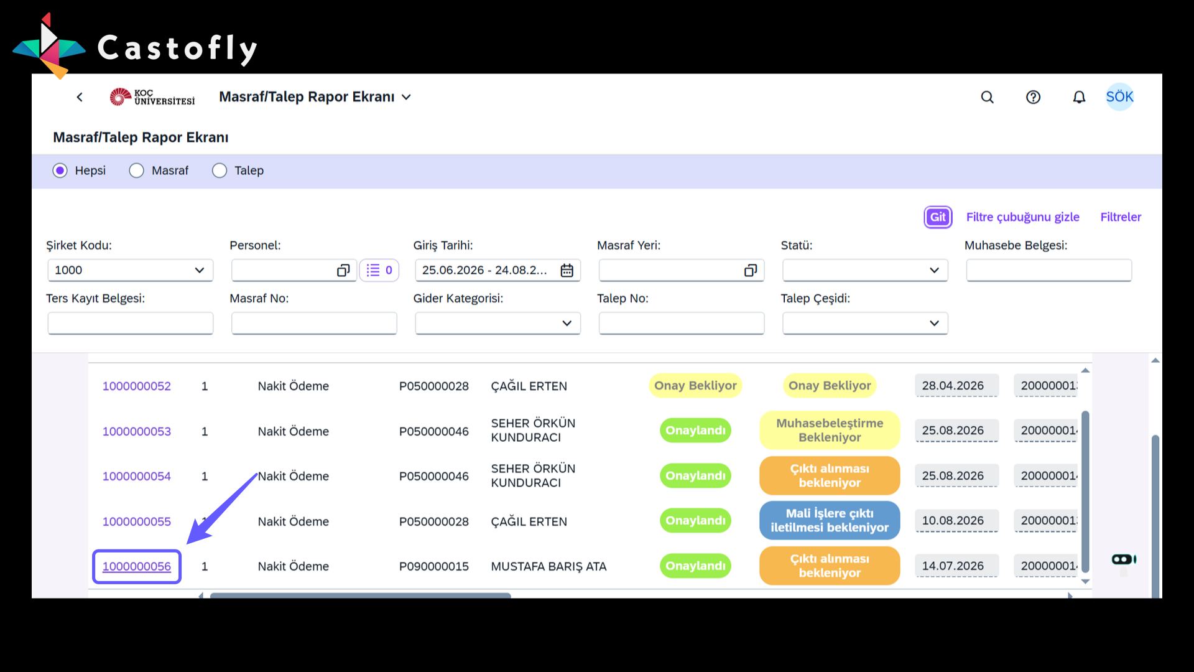Click Çıktı alınması bekleniyor for 1000000054
1194x672 pixels.
point(830,475)
